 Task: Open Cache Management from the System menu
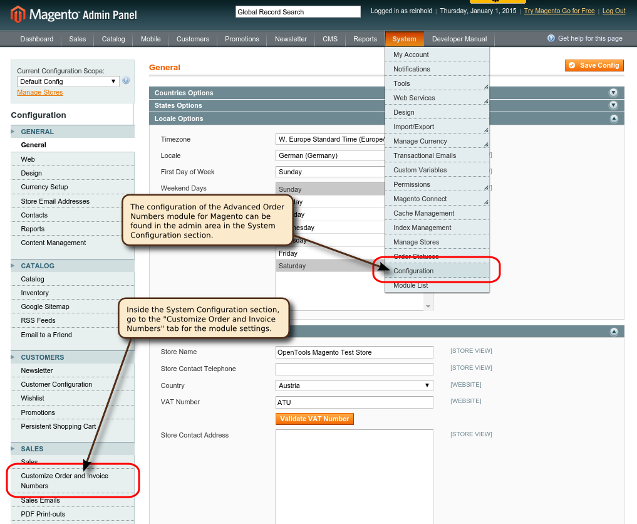(x=423, y=213)
